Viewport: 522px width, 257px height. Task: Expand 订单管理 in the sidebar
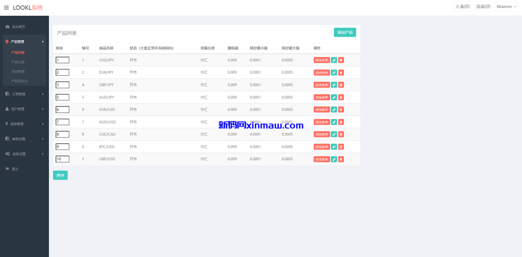tap(24, 94)
